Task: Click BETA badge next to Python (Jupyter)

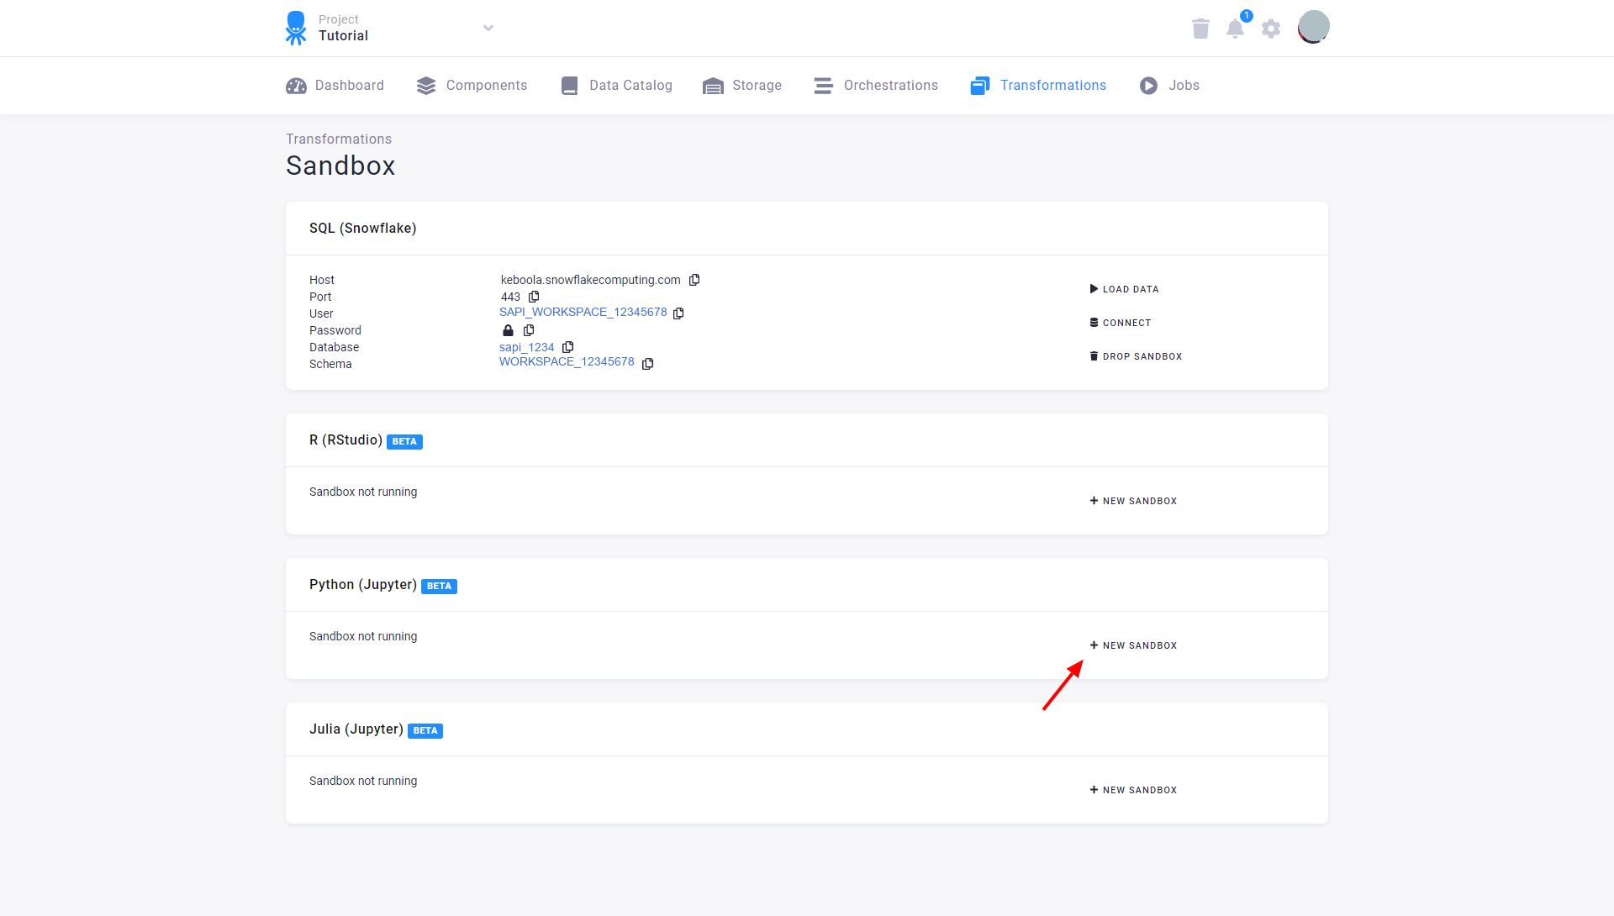Action: point(439,587)
